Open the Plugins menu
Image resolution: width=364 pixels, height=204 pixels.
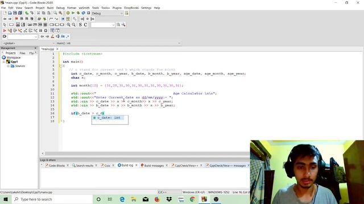coord(117,8)
